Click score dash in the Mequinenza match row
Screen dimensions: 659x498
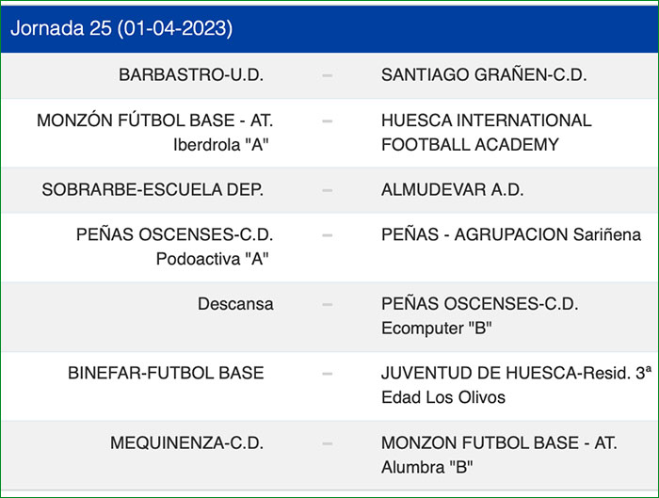(327, 442)
